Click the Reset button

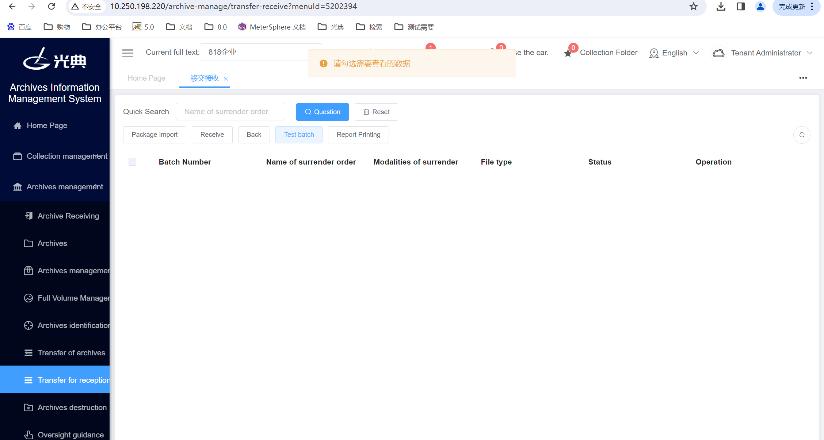pyautogui.click(x=376, y=112)
